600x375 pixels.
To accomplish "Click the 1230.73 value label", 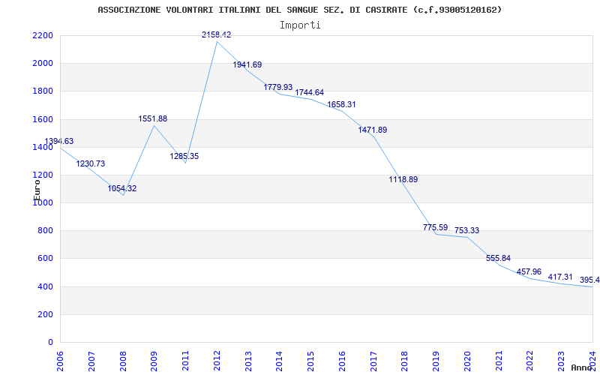I will tap(90, 163).
